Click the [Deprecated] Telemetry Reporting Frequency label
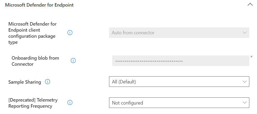Screen dimensions: 257x114 pos(33,103)
